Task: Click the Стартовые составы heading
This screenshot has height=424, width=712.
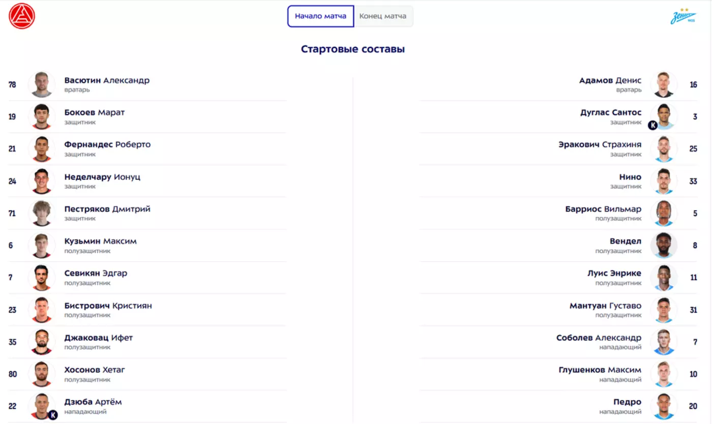Action: 353,49
